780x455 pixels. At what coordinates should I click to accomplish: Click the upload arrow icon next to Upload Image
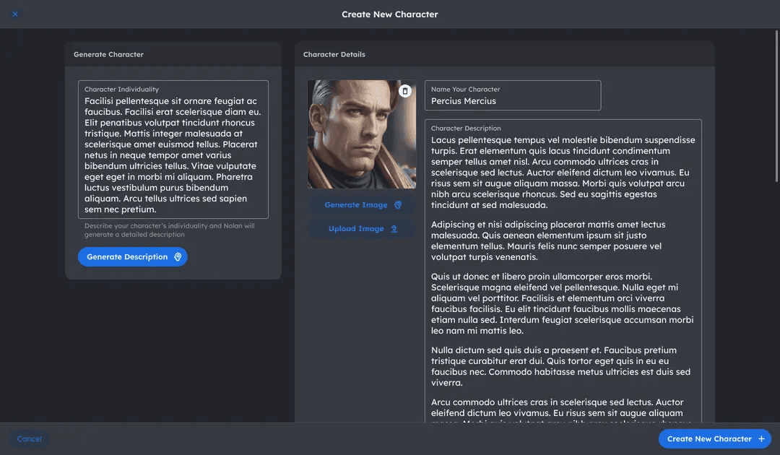(x=394, y=229)
